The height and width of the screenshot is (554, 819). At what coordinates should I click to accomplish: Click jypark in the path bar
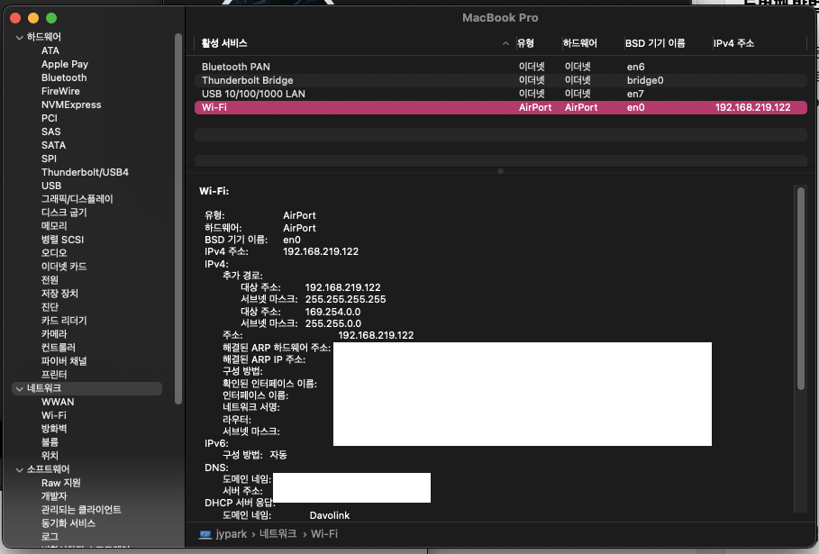[232, 534]
